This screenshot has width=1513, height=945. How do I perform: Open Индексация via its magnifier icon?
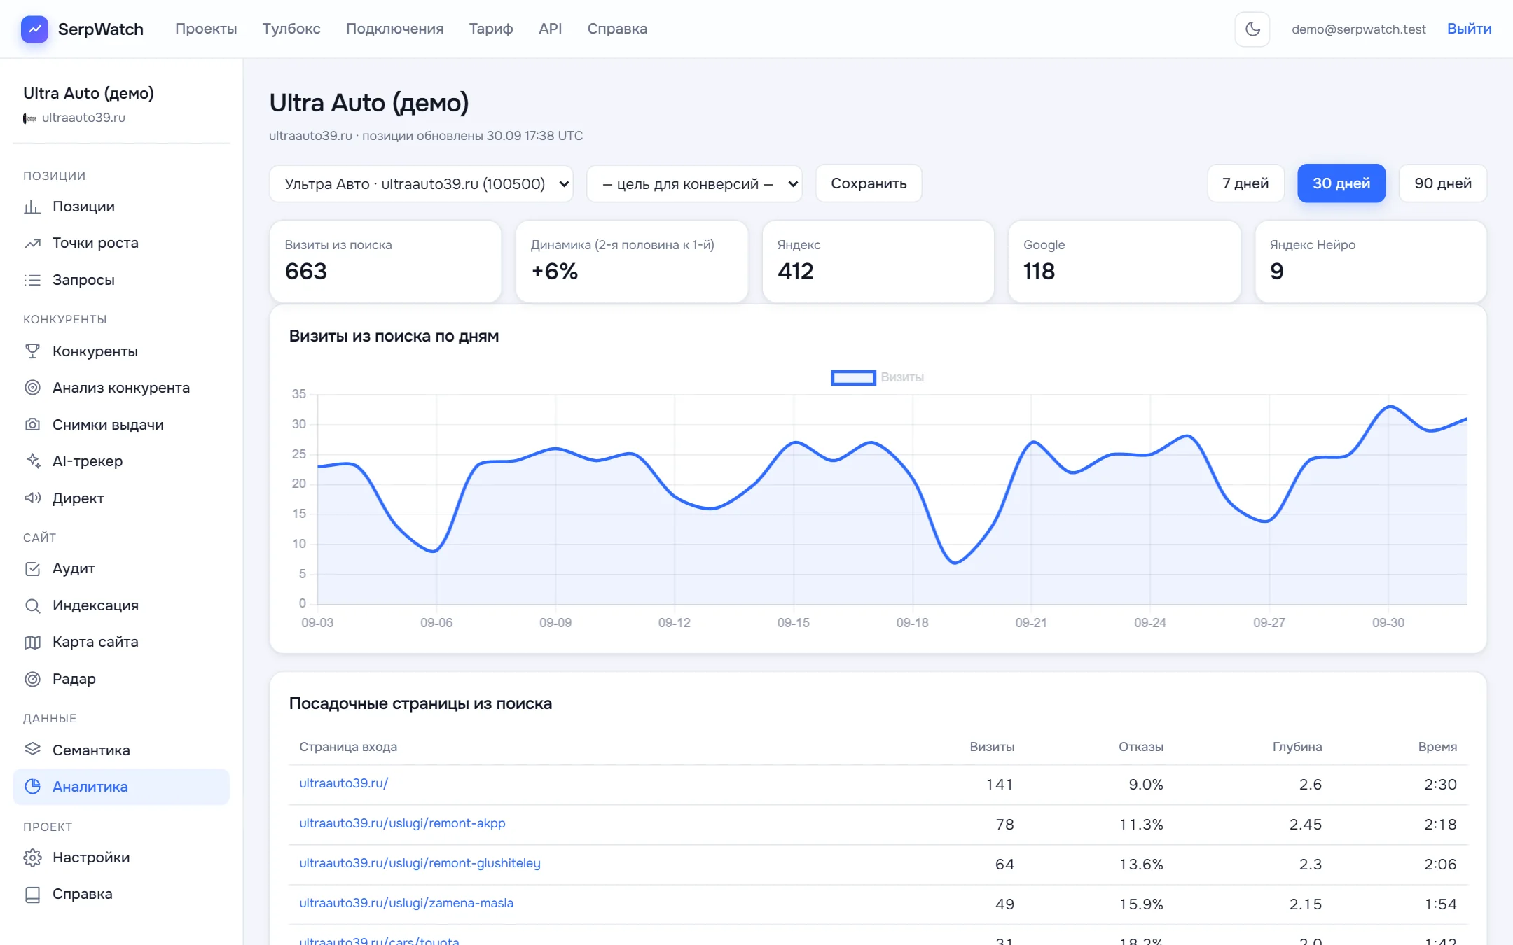pos(32,605)
